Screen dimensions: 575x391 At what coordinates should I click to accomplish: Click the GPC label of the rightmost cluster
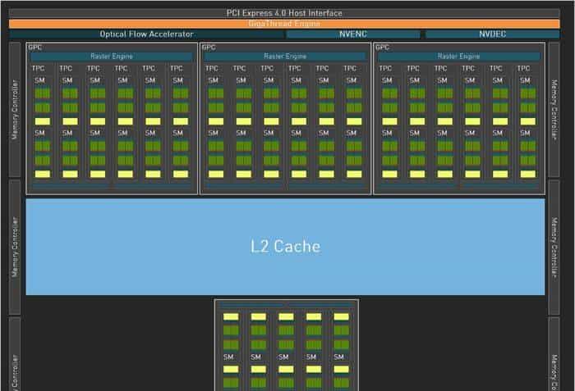click(x=382, y=48)
